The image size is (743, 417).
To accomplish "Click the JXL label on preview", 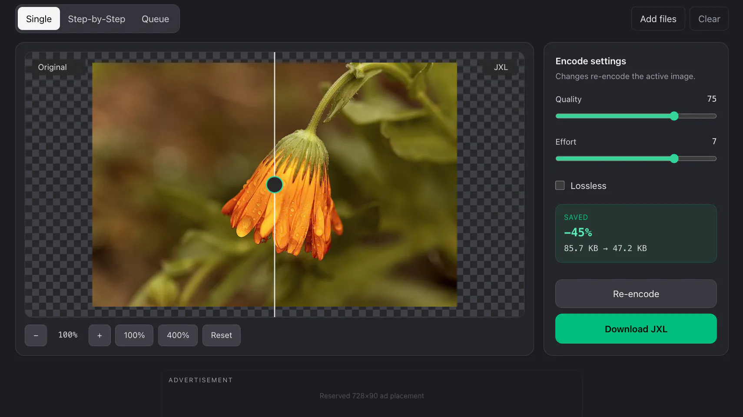I will pos(501,67).
